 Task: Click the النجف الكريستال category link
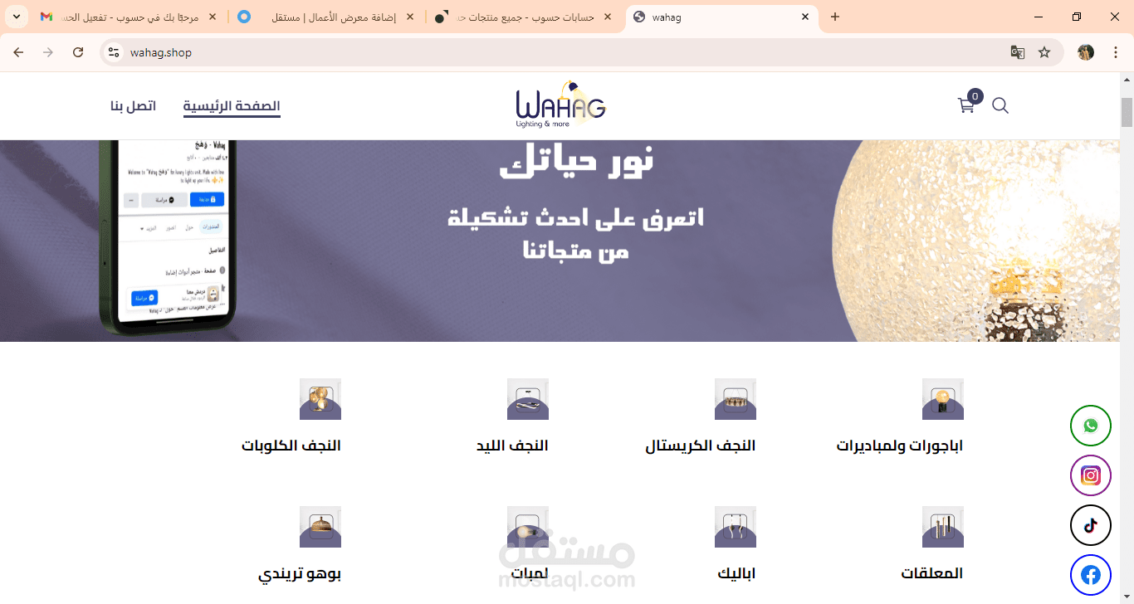pyautogui.click(x=701, y=446)
